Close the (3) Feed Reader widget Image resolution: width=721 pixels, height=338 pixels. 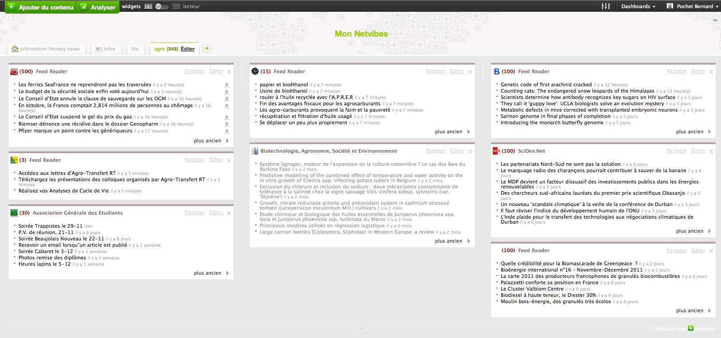[229, 160]
